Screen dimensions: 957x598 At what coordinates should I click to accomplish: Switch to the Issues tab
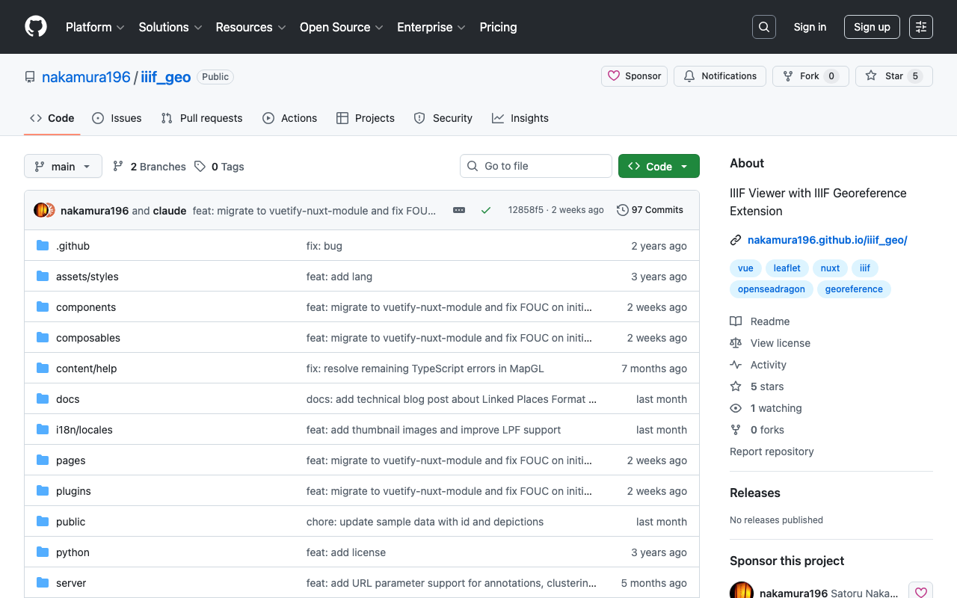[x=117, y=118]
